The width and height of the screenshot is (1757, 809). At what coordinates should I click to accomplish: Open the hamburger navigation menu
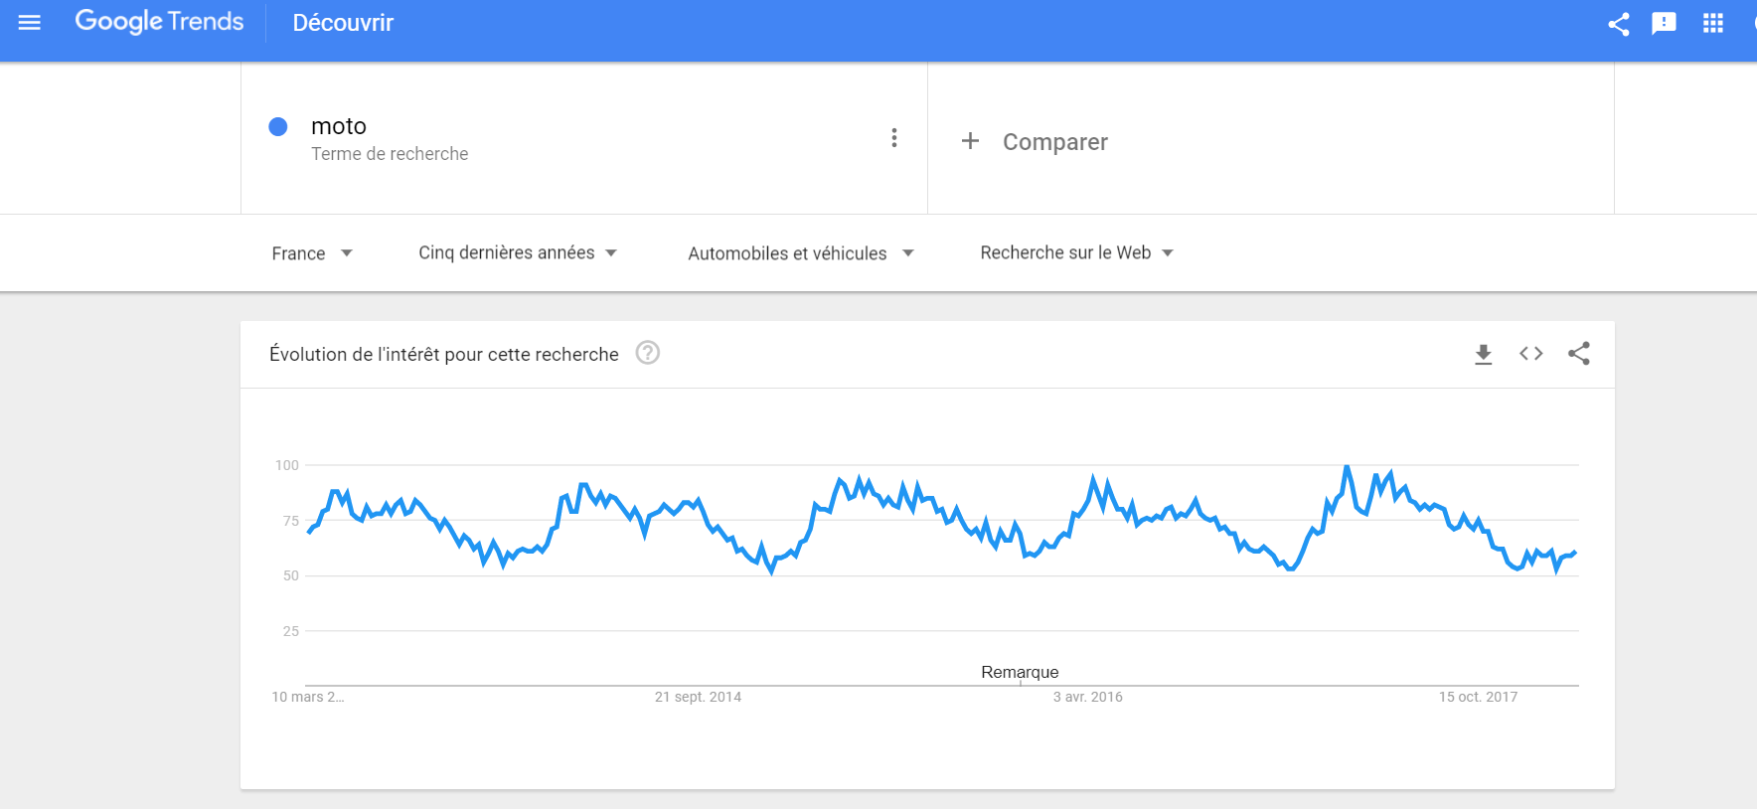(x=29, y=22)
